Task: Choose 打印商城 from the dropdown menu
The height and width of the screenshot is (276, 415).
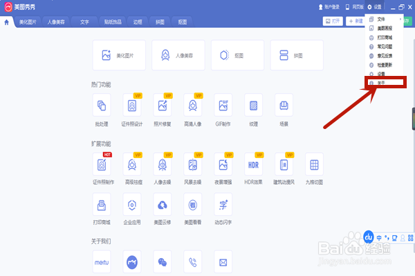Action: pyautogui.click(x=385, y=37)
